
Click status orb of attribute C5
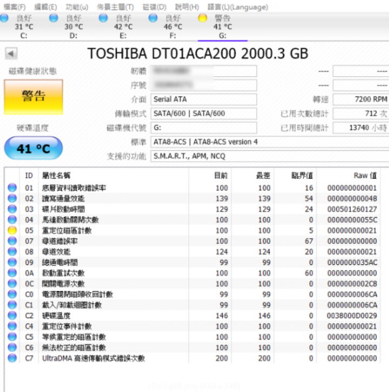[x=12, y=337]
